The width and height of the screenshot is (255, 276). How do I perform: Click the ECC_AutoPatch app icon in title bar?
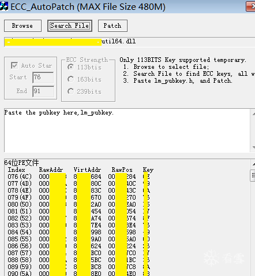click(x=4, y=6)
